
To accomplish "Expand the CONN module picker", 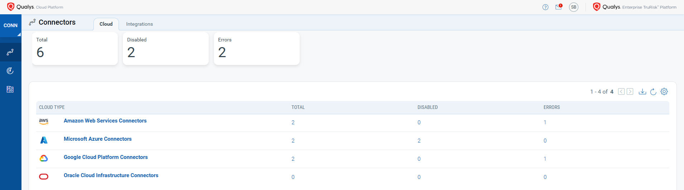I will (x=11, y=26).
